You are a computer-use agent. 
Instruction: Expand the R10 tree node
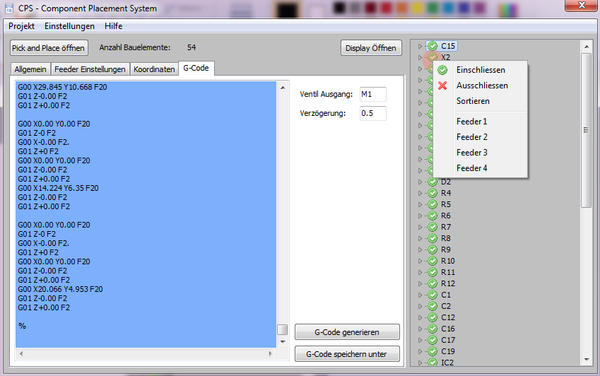420,261
